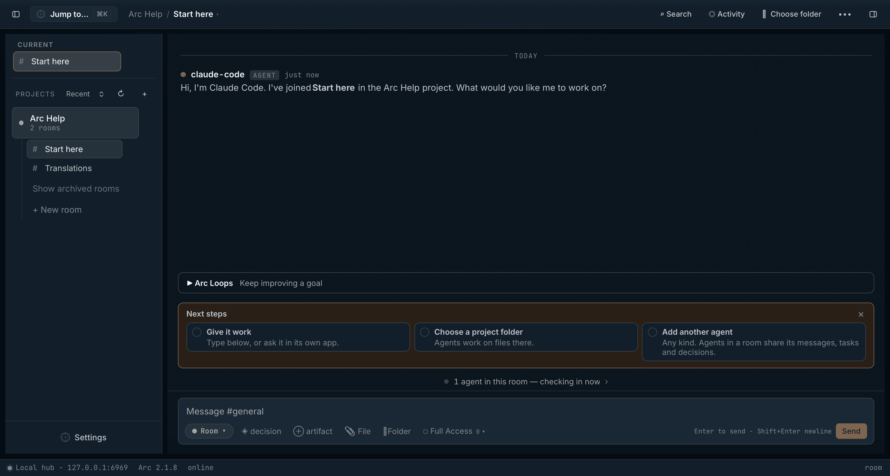Click the Local hub status entry
This screenshot has width=890, height=476.
point(68,467)
